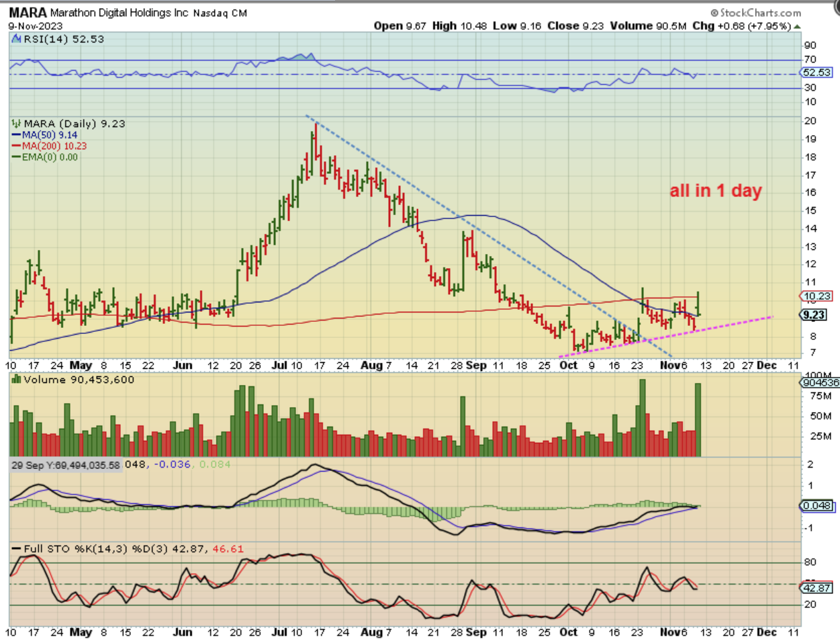Click the 'Open 9.67' quote value

(x=400, y=26)
